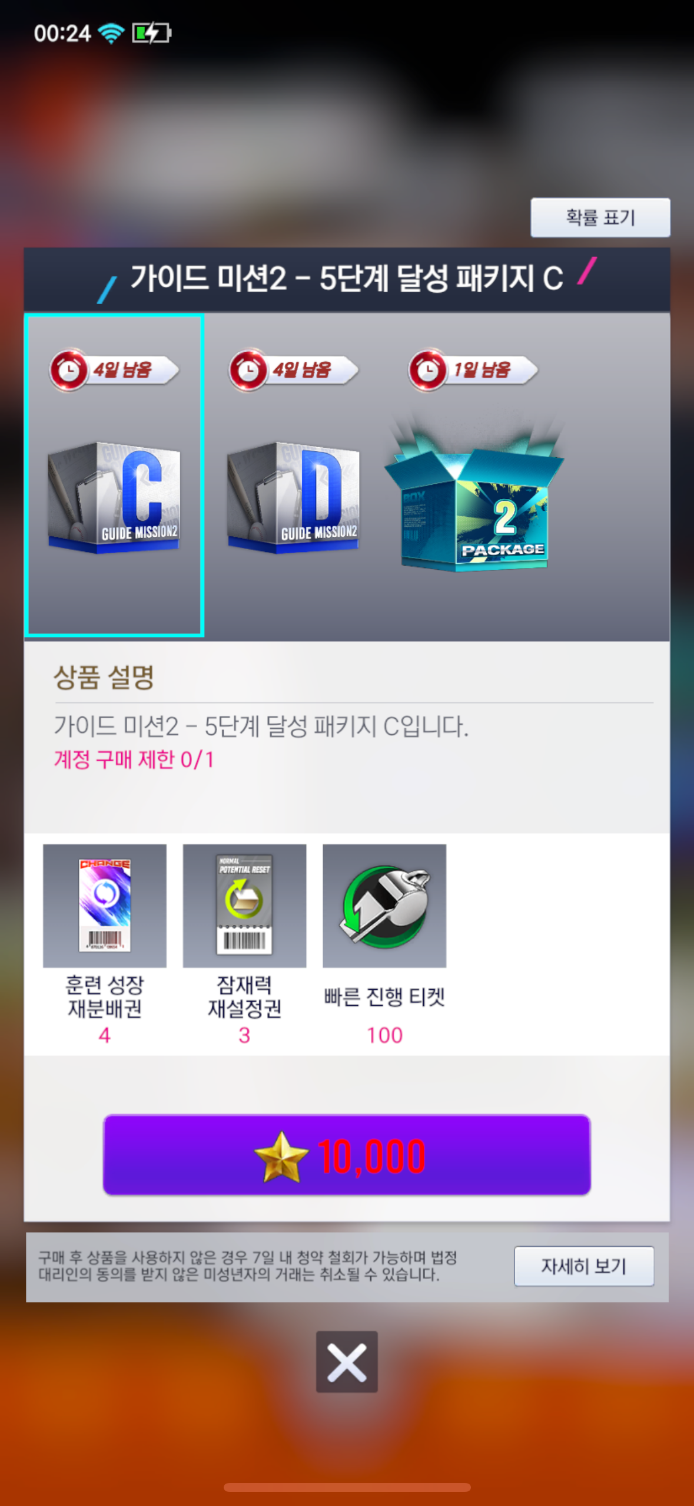The image size is (694, 1506).
Task: Tap the 4일 남음 badge on package D
Action: 294,370
